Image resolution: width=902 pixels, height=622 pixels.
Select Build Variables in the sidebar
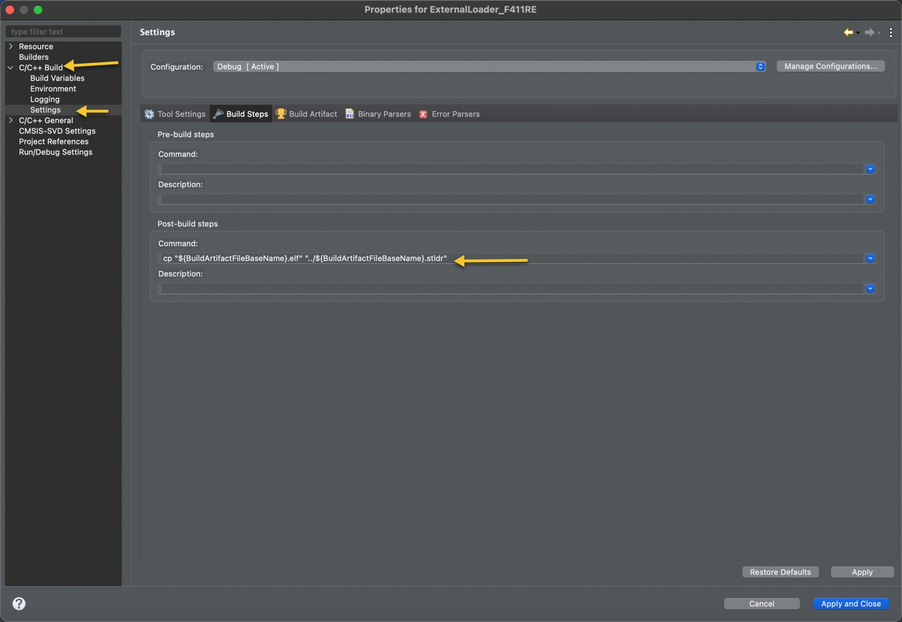57,78
